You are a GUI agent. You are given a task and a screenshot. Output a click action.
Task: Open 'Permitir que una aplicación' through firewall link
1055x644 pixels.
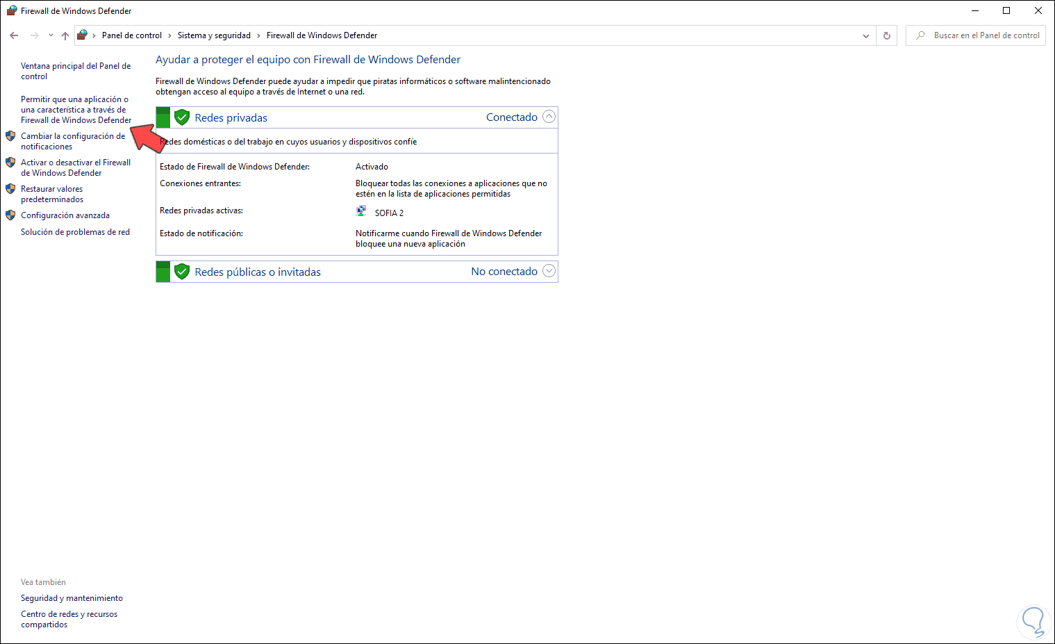[x=76, y=110]
